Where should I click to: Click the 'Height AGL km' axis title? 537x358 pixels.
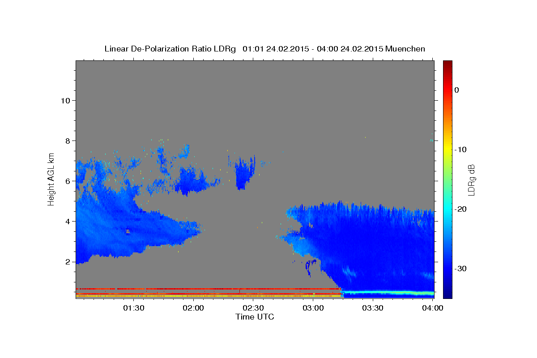point(51,179)
